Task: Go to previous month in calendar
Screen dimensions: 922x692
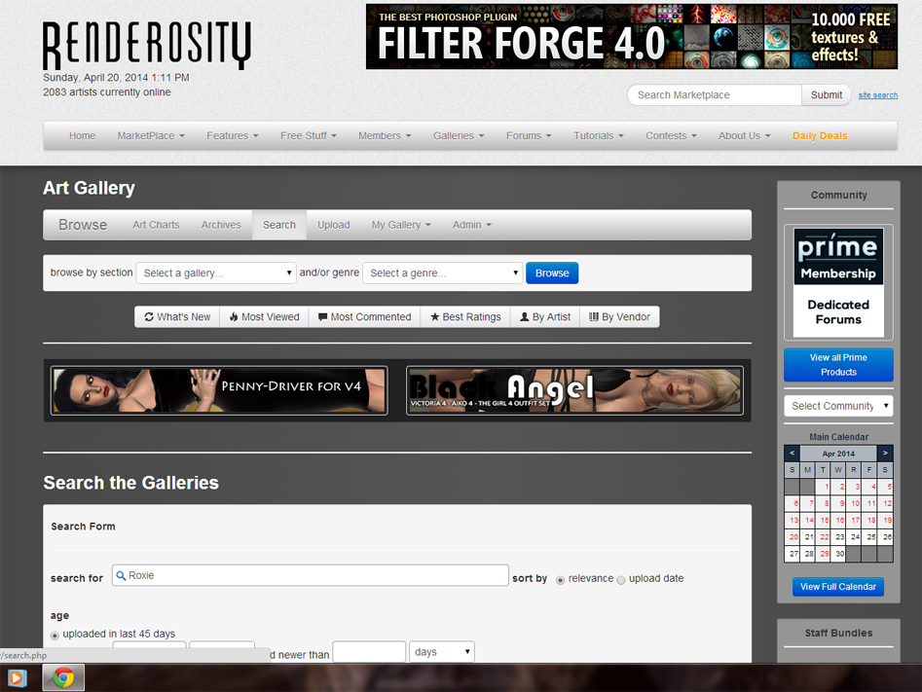Action: (x=793, y=454)
